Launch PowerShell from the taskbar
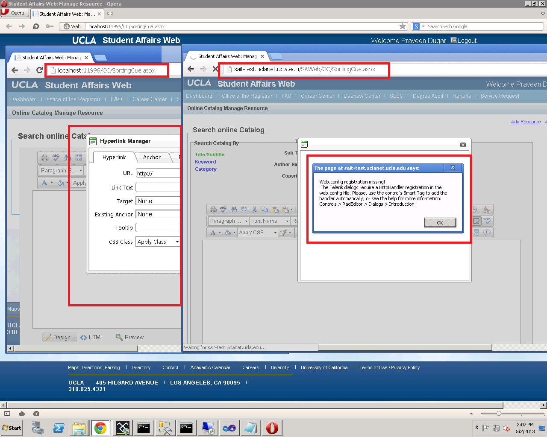Screen dimensions: 547x437 pyautogui.click(x=59, y=428)
